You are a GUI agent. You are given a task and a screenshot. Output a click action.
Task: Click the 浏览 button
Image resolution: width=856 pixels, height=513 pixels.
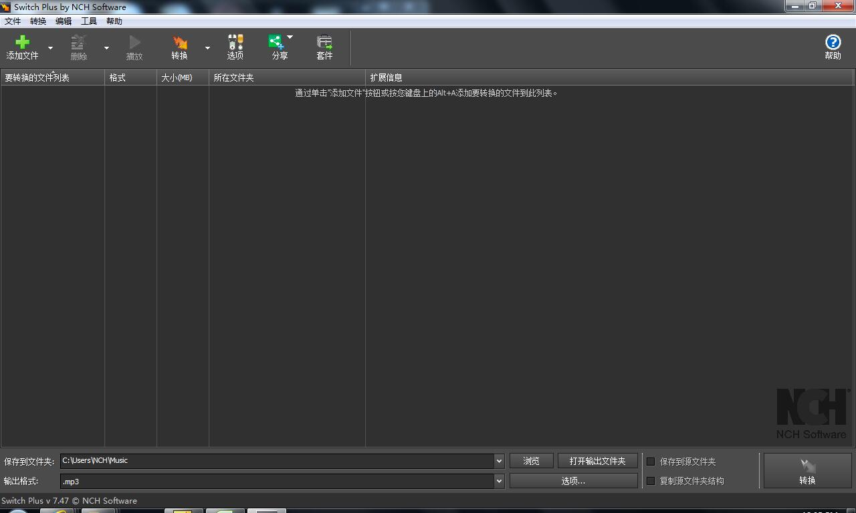click(532, 461)
